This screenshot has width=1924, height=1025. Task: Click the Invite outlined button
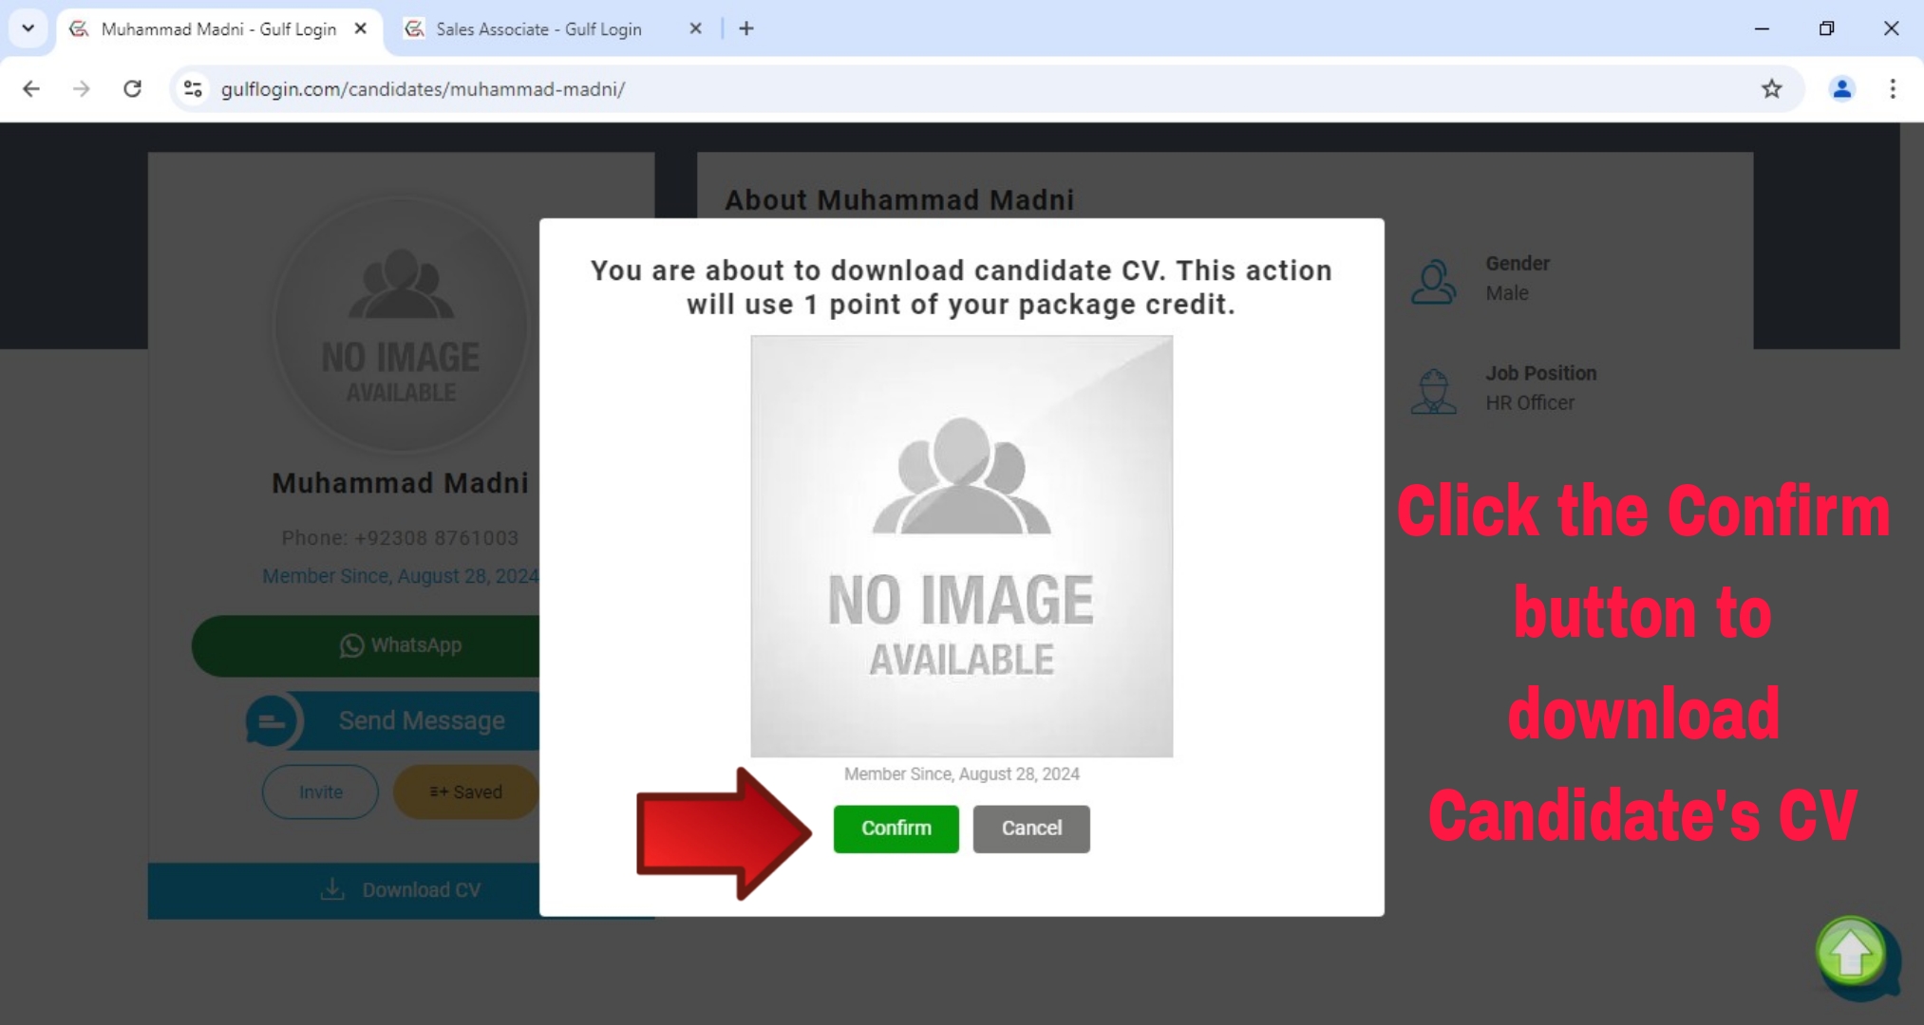click(x=319, y=792)
